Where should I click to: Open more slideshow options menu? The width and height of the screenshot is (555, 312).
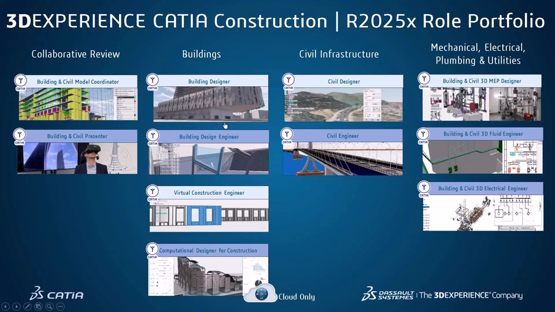[60, 306]
